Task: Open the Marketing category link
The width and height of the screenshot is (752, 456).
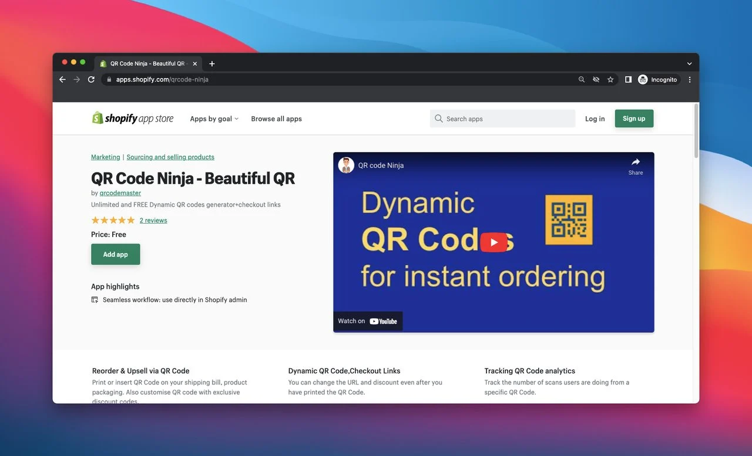Action: (106, 157)
